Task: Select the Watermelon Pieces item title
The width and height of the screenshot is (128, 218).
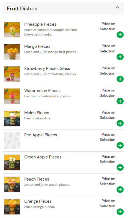Action: pyautogui.click(x=42, y=91)
